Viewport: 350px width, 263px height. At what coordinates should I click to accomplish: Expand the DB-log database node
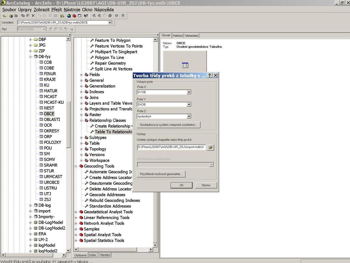coord(30,205)
